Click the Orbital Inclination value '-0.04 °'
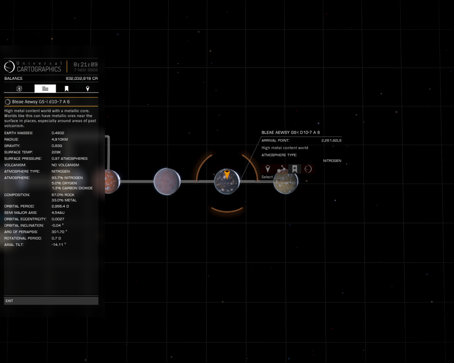This screenshot has width=454, height=363. pyautogui.click(x=57, y=225)
